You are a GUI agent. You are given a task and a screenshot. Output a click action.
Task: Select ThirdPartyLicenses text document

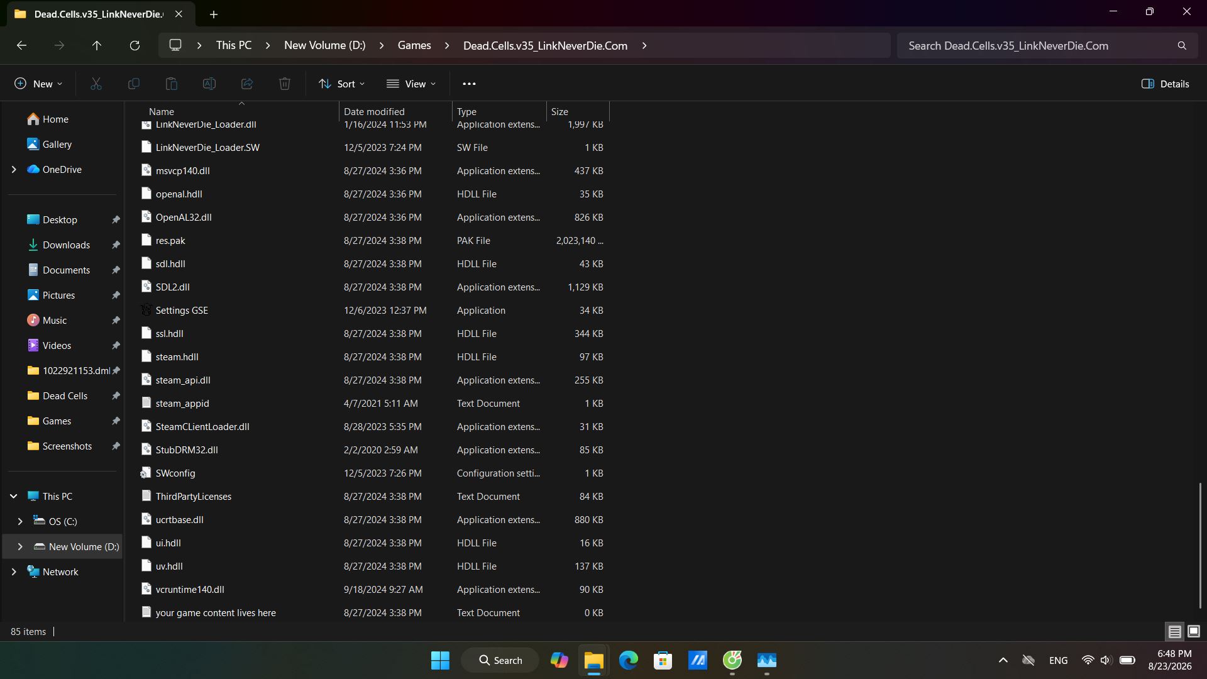[372, 497]
